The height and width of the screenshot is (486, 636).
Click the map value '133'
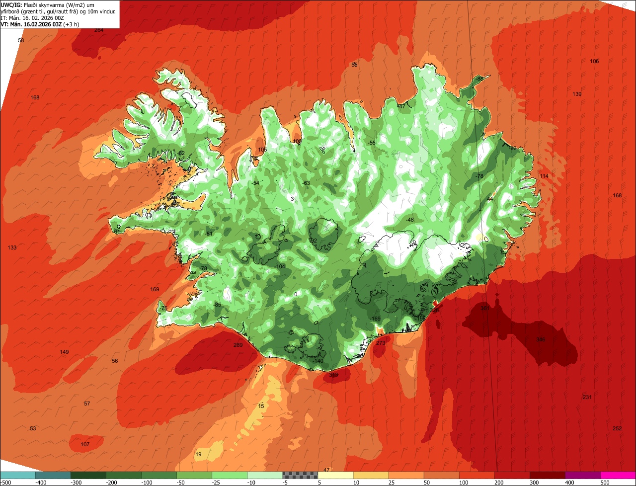(x=12, y=247)
